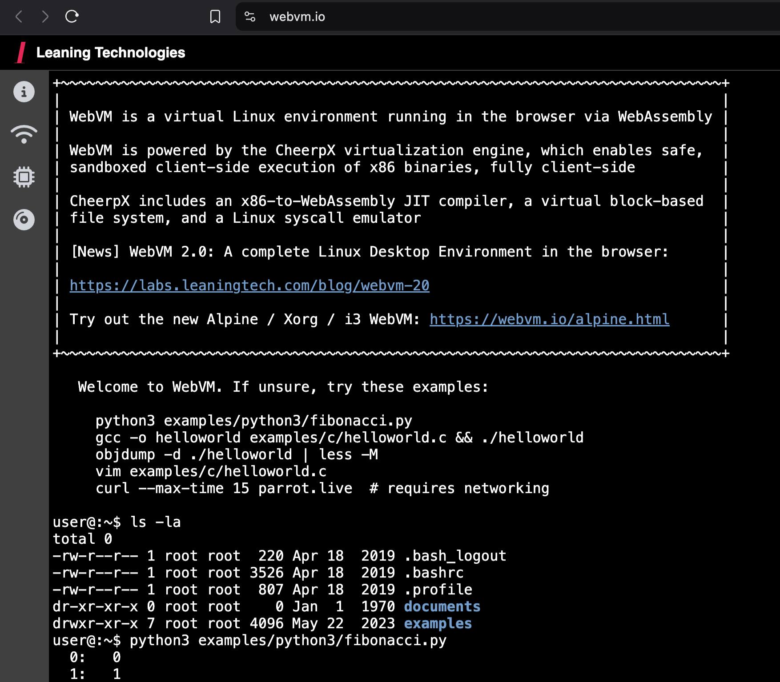Click the fibonacci output line '1: 1'

point(95,674)
